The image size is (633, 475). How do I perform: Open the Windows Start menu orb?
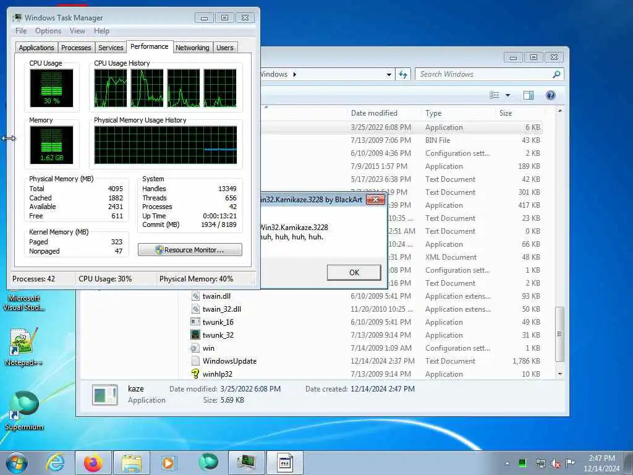pyautogui.click(x=17, y=463)
